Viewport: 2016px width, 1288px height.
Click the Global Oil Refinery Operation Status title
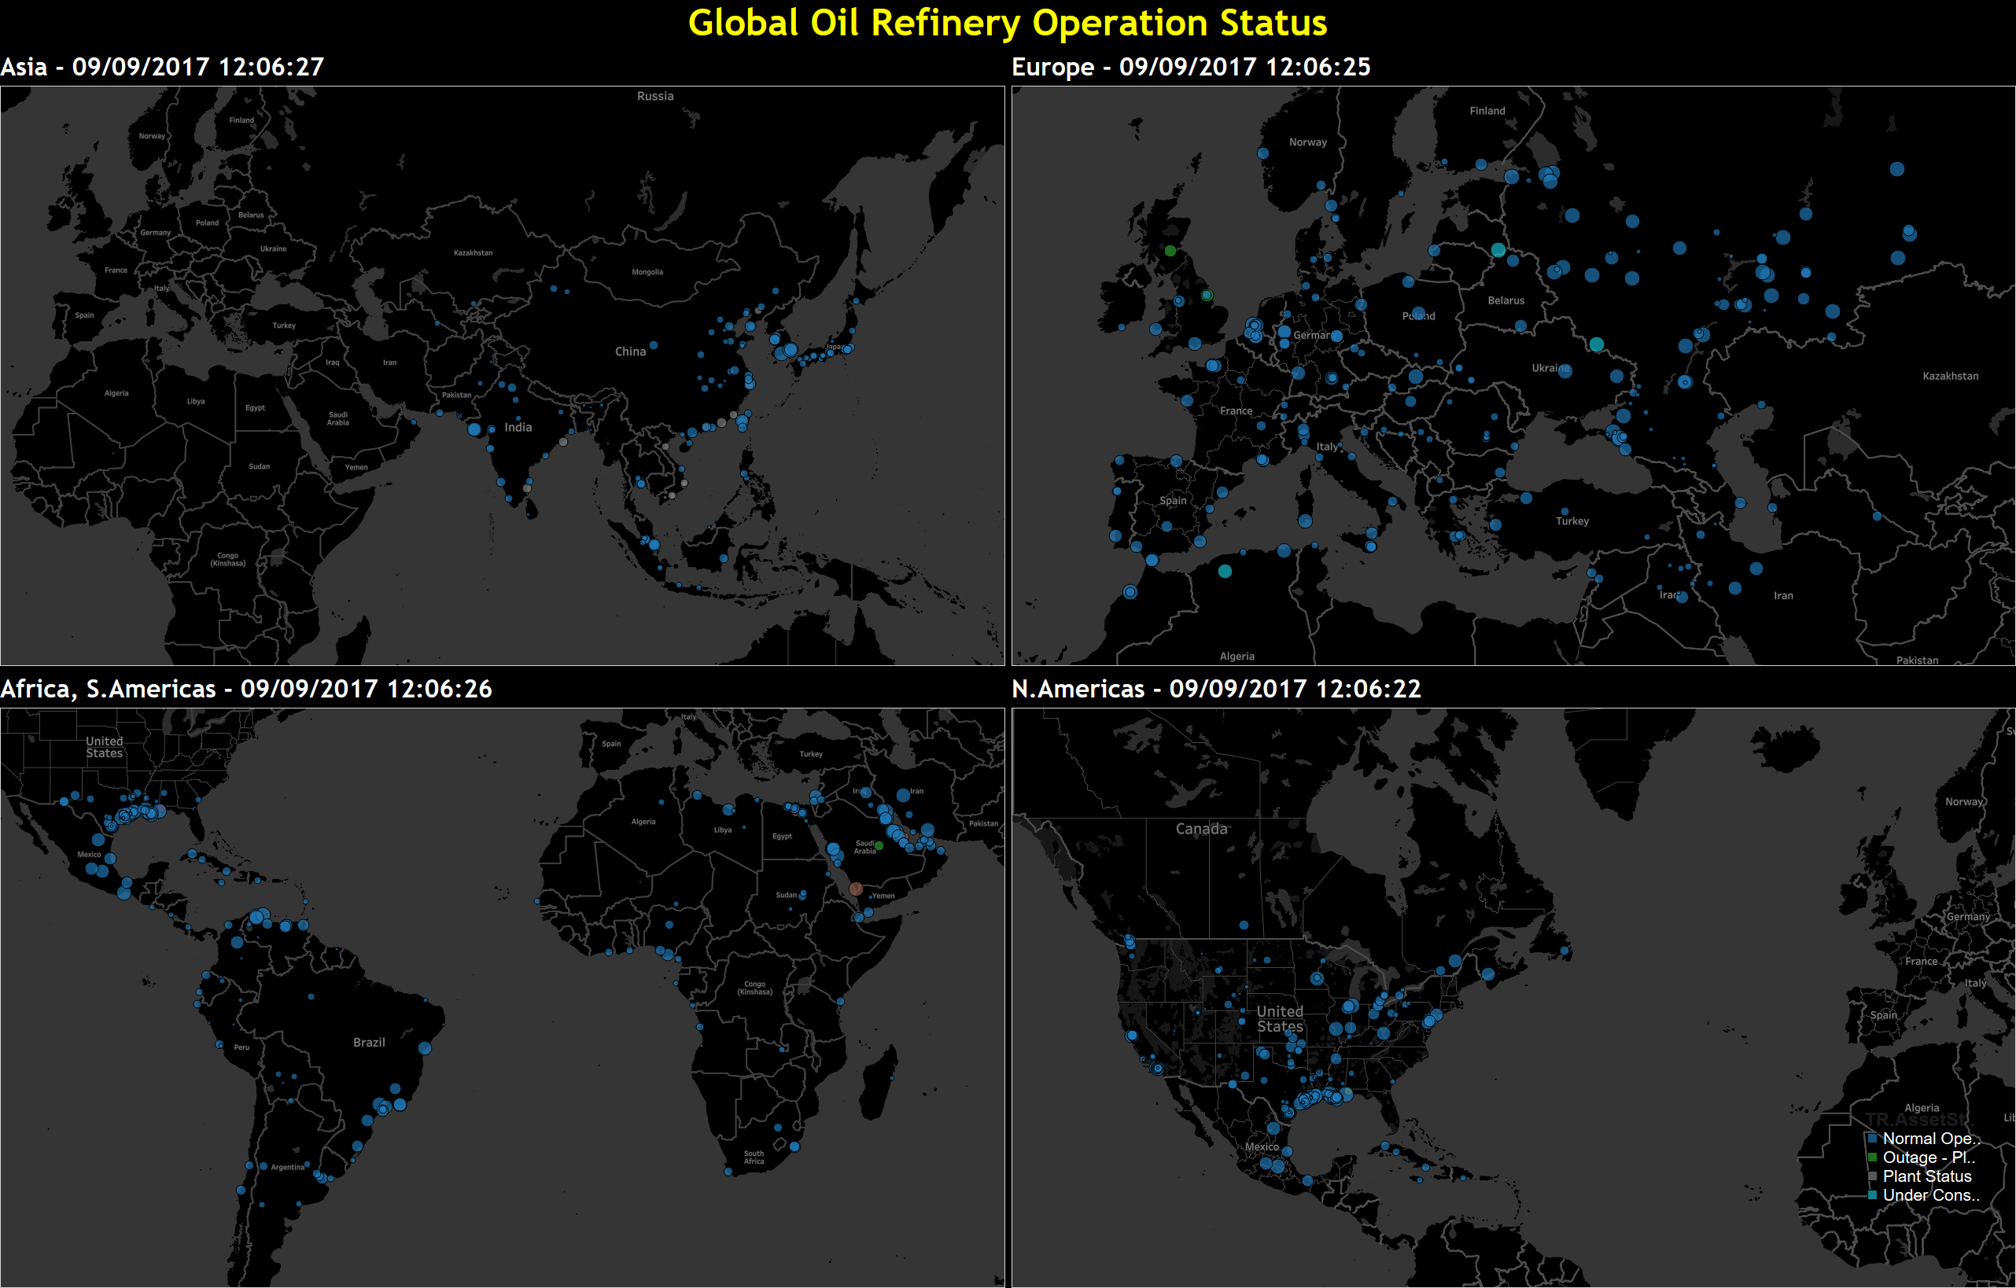(x=1007, y=23)
